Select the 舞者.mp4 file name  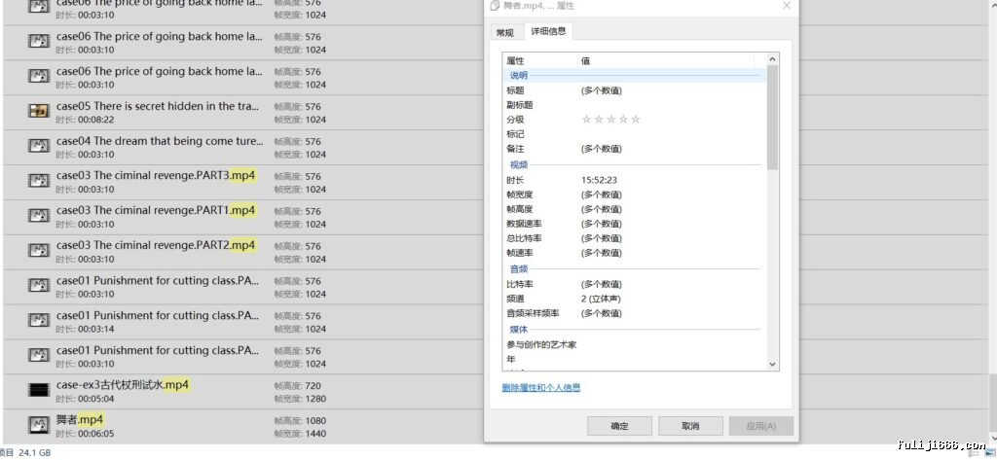click(80, 419)
